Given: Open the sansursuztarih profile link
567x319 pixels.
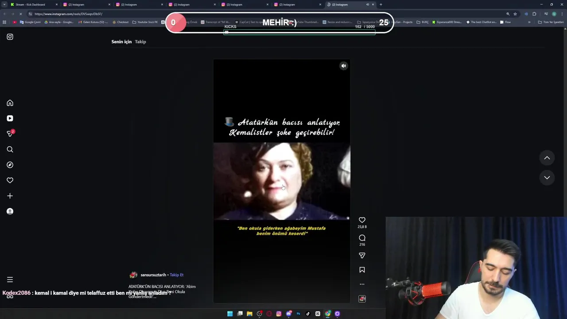Looking at the screenshot, I should (153, 275).
